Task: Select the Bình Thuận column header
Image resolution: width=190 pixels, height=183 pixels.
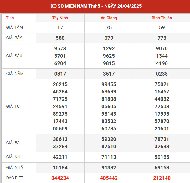Action: click(162, 18)
